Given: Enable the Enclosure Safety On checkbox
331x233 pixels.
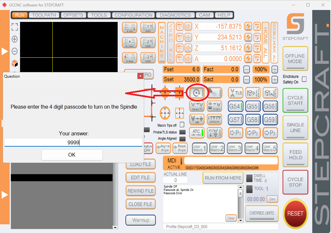Looking at the screenshot, I should tap(304, 79).
